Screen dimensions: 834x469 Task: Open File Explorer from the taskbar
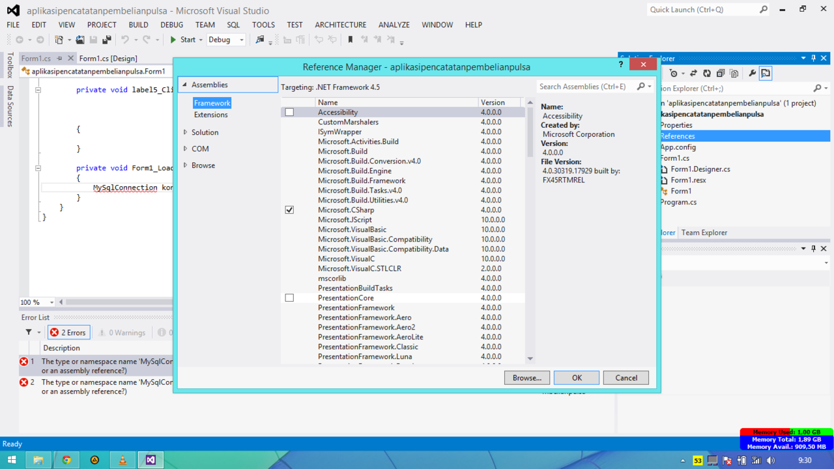[38, 460]
